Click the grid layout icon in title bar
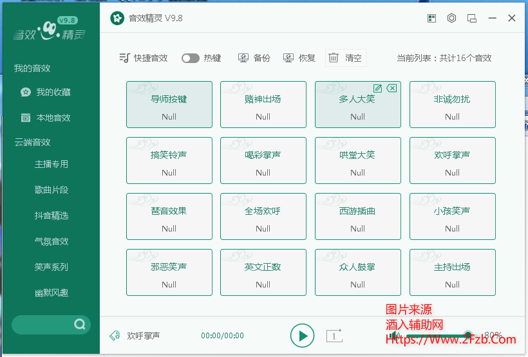Image resolution: width=528 pixels, height=357 pixels. click(x=431, y=18)
